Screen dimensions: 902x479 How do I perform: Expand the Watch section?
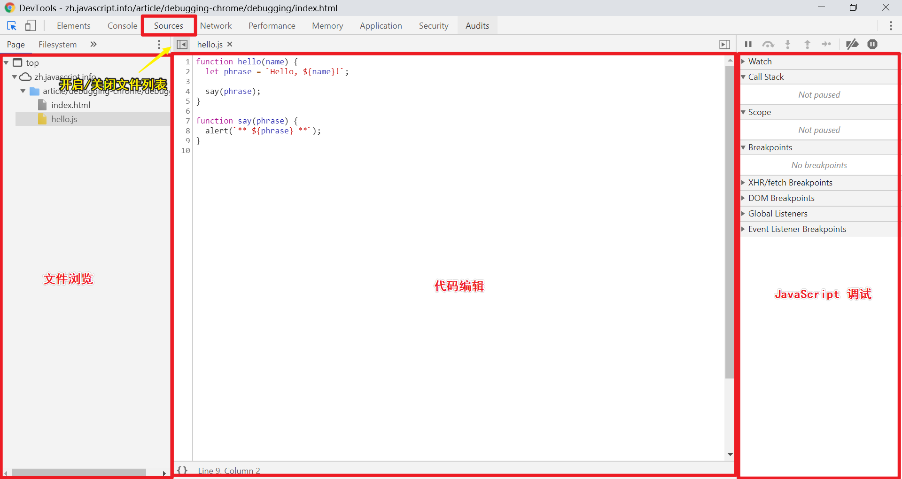[x=819, y=62]
